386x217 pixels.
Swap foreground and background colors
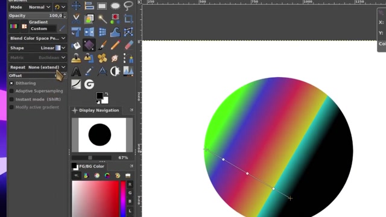click(106, 94)
